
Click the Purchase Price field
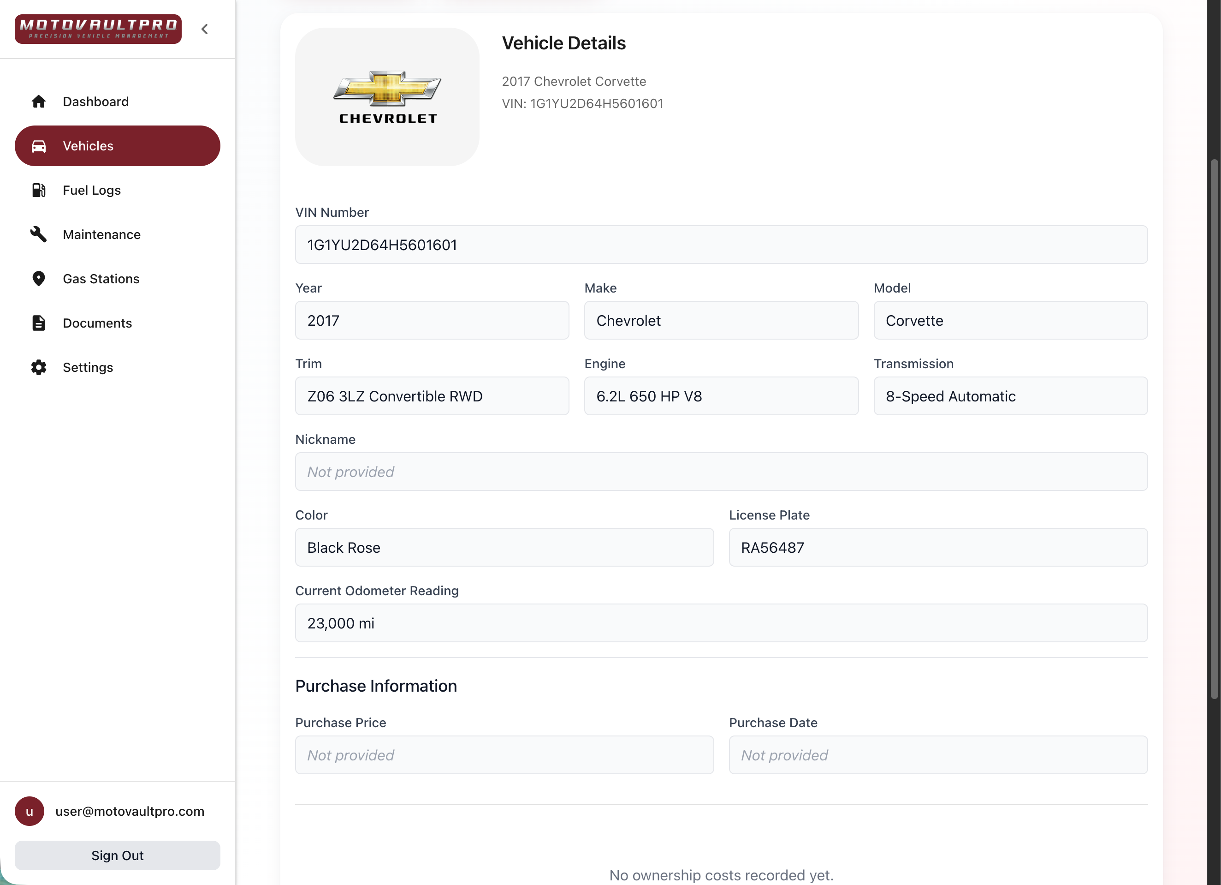click(504, 755)
